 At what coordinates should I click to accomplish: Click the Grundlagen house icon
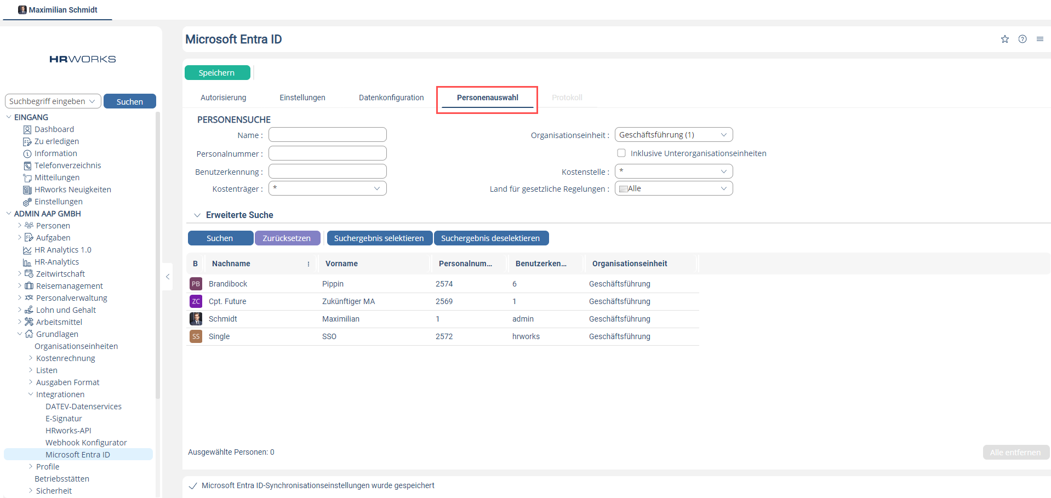29,334
